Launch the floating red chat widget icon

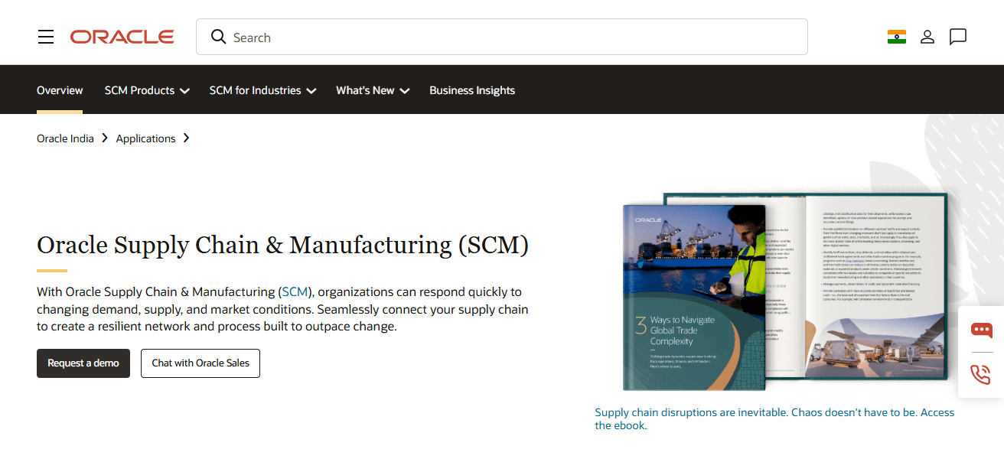click(981, 330)
